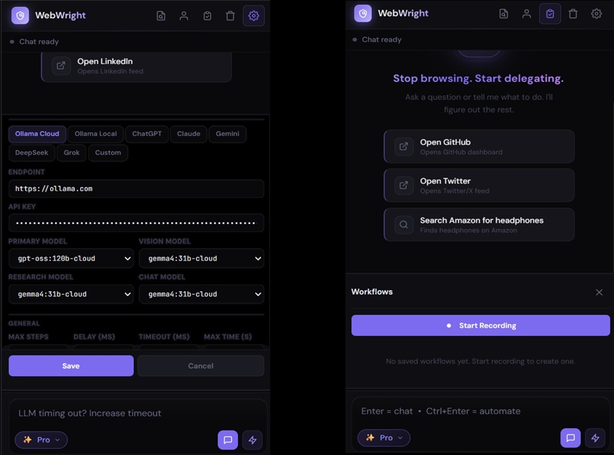Open the page search icon in the left panel header

161,16
